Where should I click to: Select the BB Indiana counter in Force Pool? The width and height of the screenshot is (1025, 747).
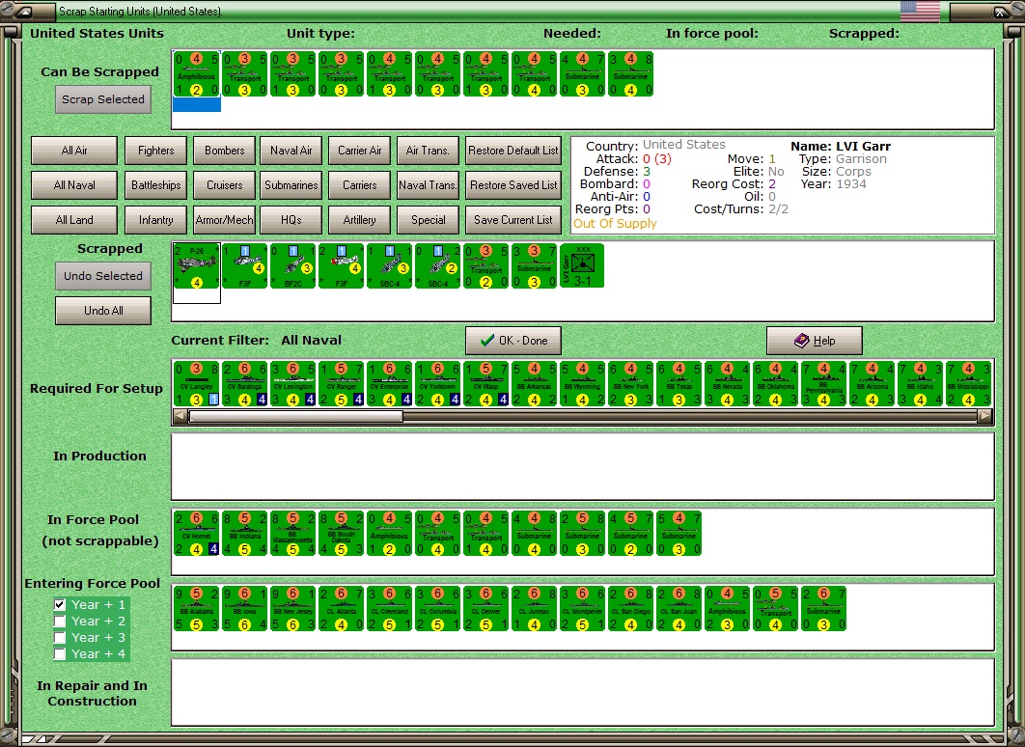pyautogui.click(x=244, y=534)
